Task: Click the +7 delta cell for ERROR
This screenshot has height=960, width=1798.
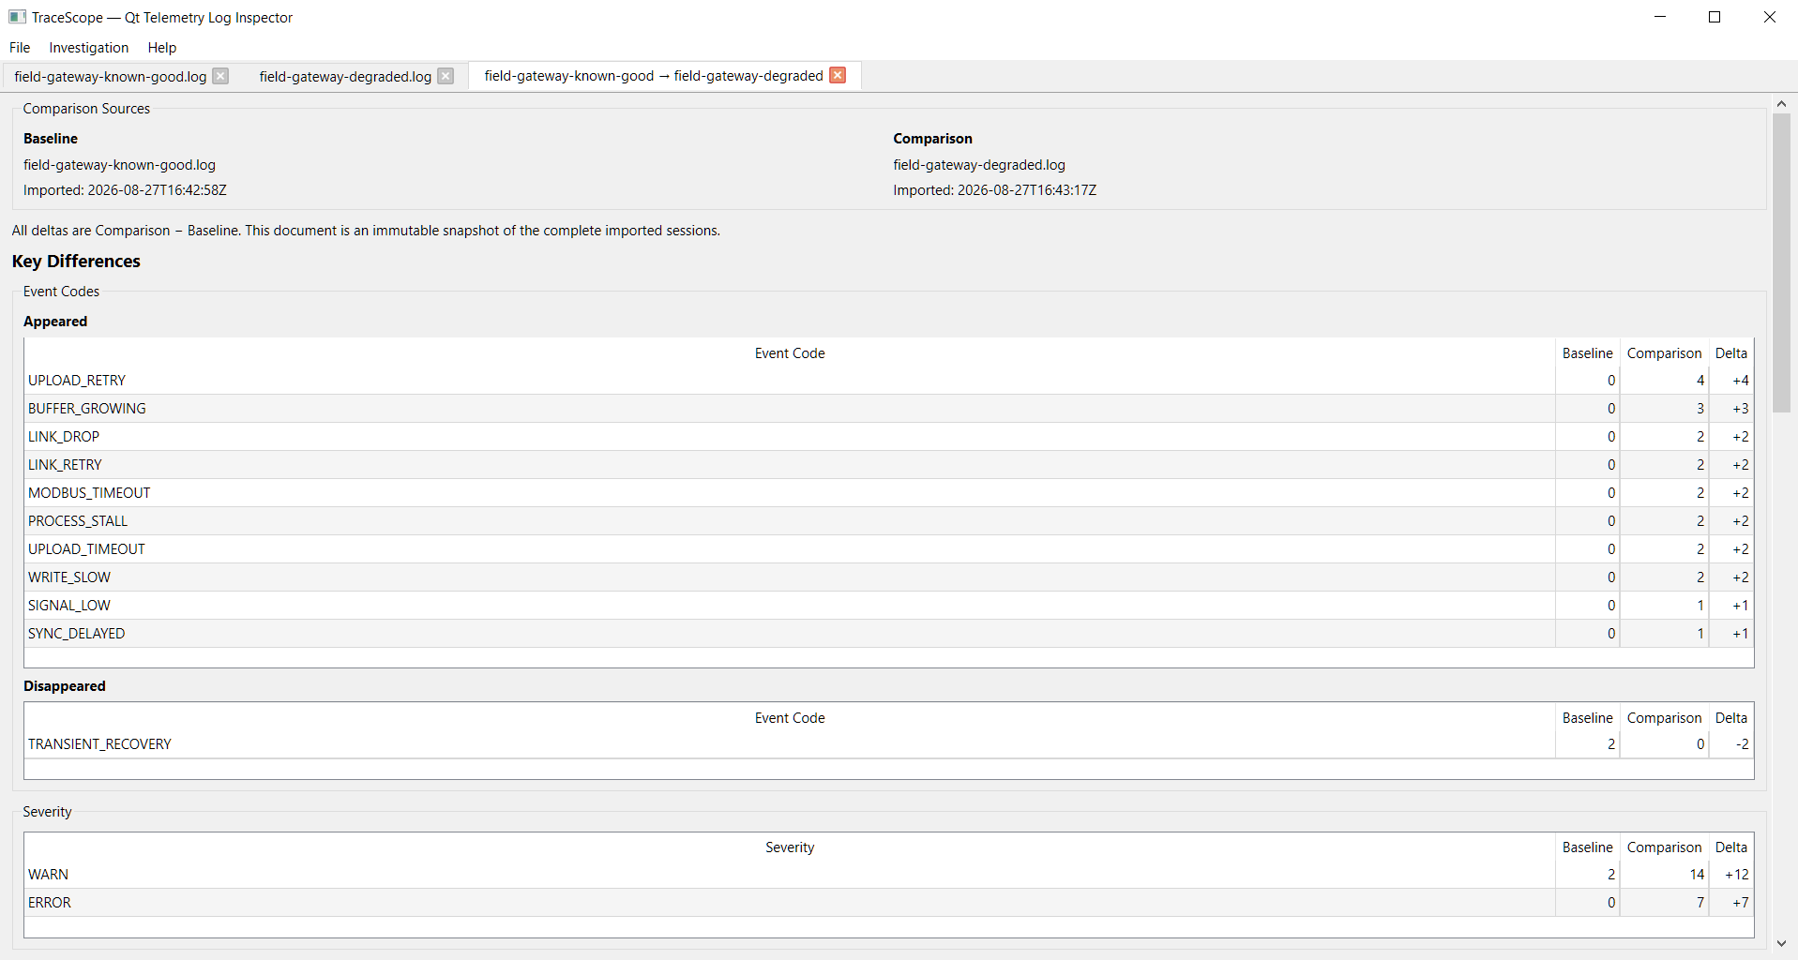Action: (1730, 903)
